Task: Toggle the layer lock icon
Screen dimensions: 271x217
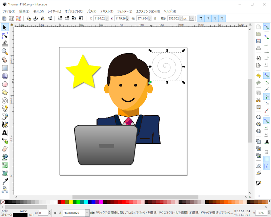Action: coord(60,213)
